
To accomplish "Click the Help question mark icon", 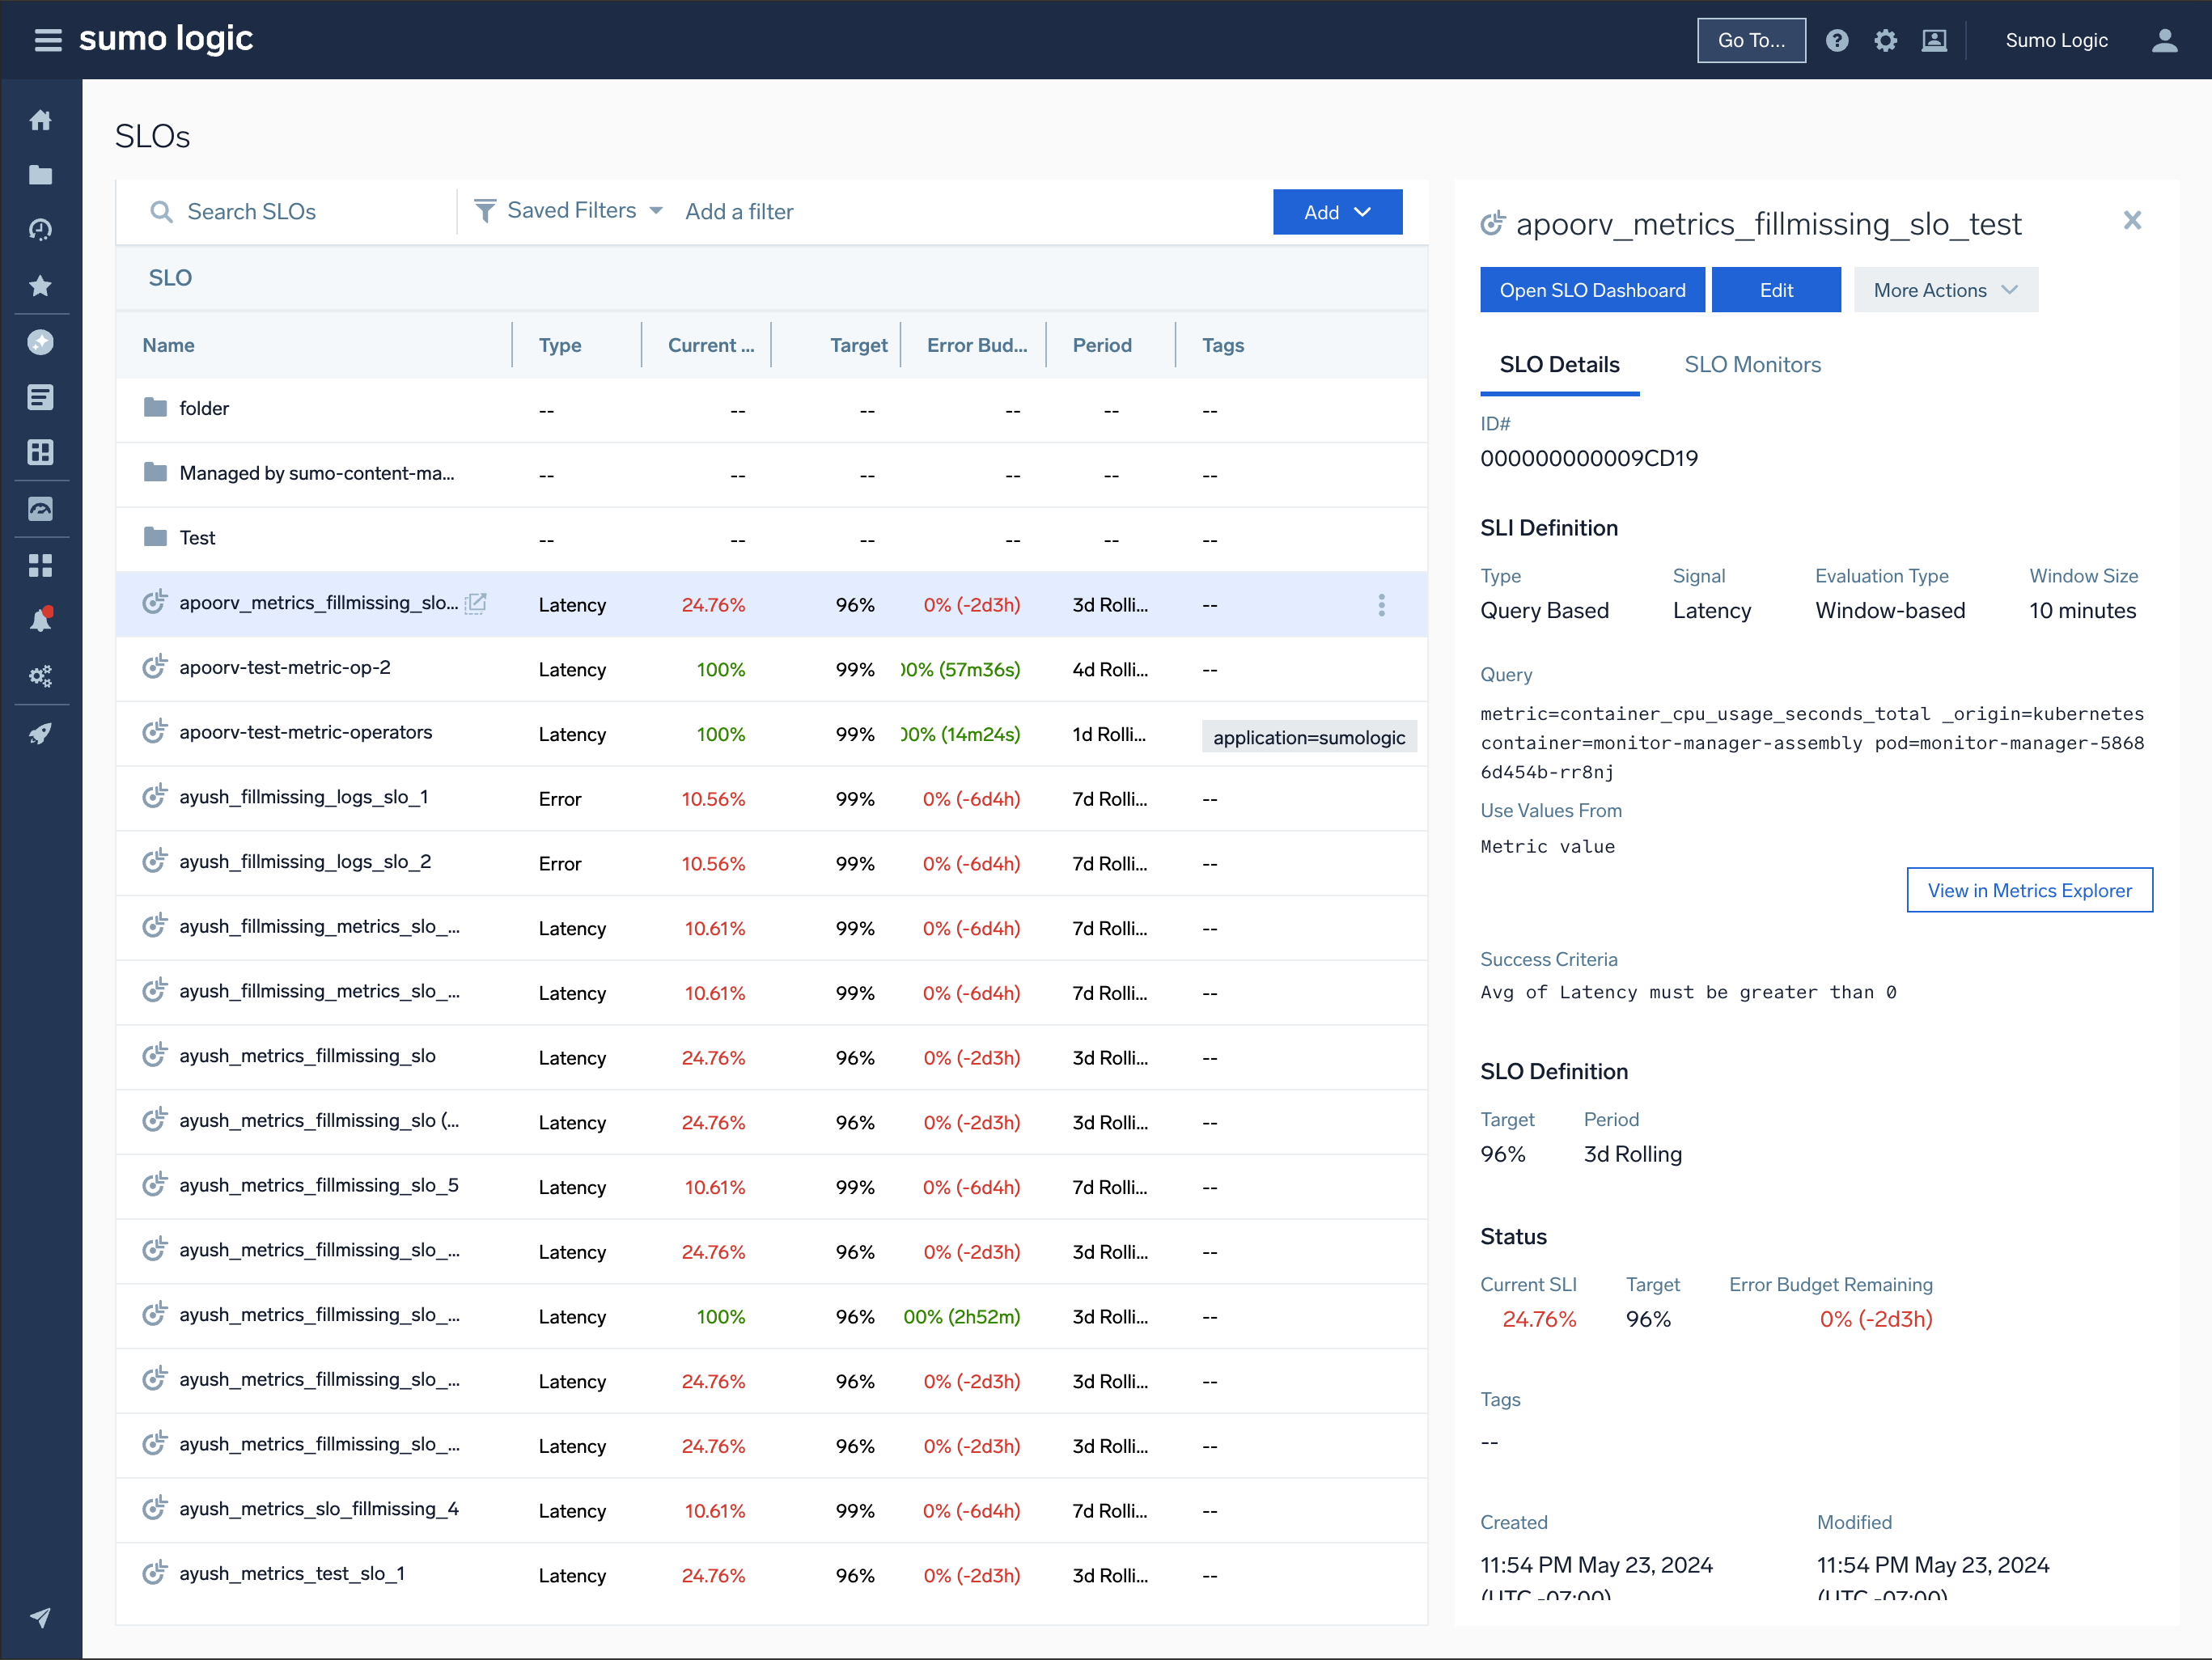I will 1838,40.
